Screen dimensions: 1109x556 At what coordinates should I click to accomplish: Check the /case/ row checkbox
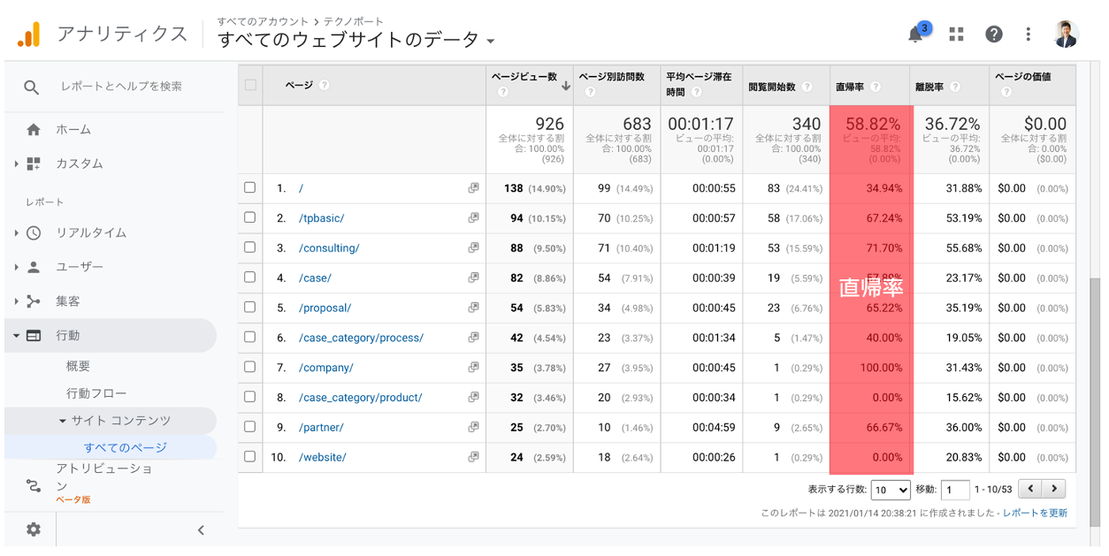[x=250, y=278]
